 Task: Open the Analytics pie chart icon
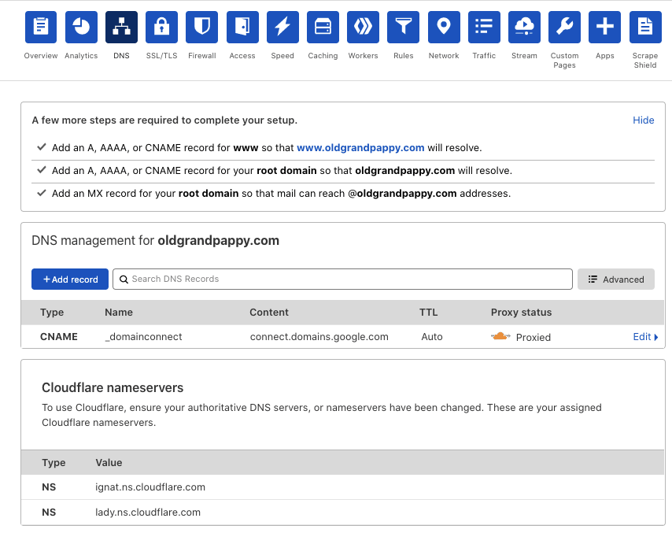click(x=81, y=27)
